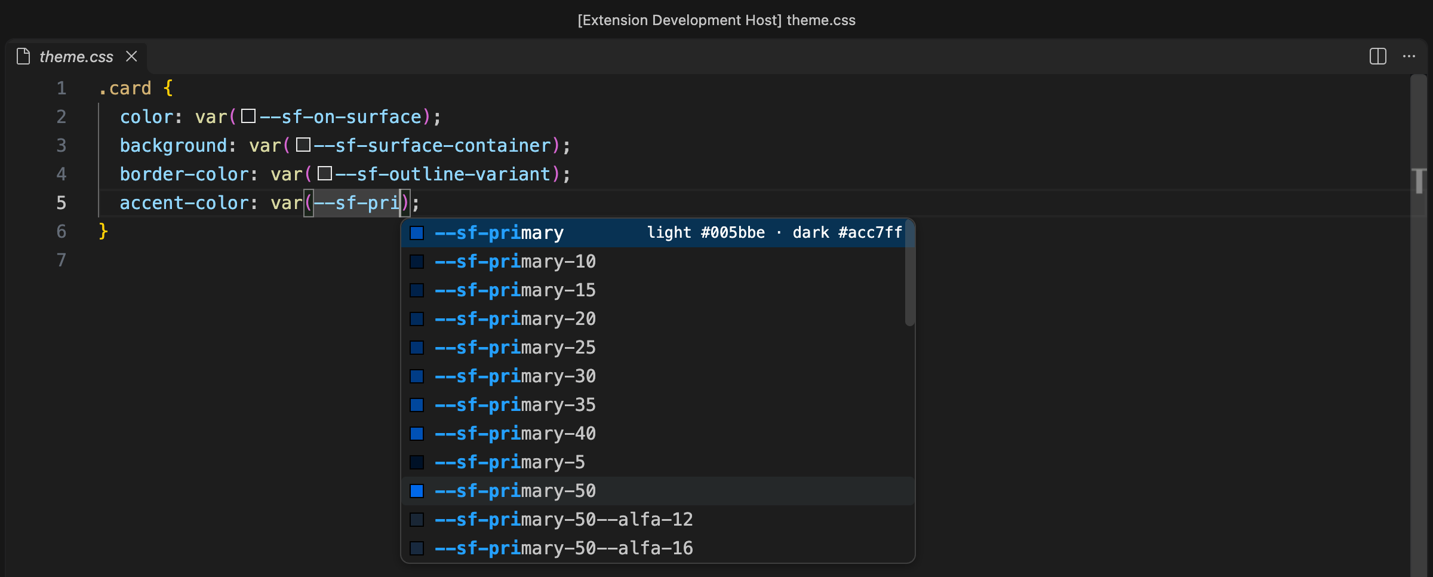Click color swatch before --sf-surface-container
The width and height of the screenshot is (1433, 577).
point(303,145)
